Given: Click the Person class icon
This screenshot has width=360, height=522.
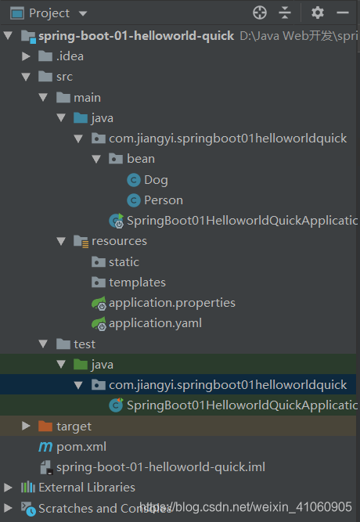Looking at the screenshot, I should tap(134, 200).
